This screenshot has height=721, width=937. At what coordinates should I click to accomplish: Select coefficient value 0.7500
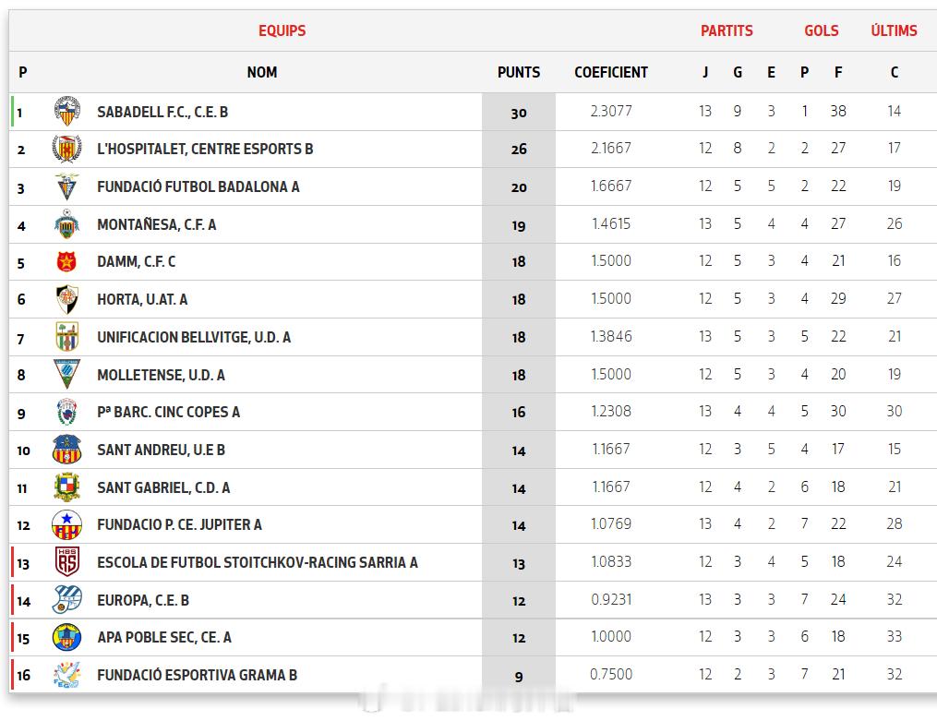click(x=611, y=675)
